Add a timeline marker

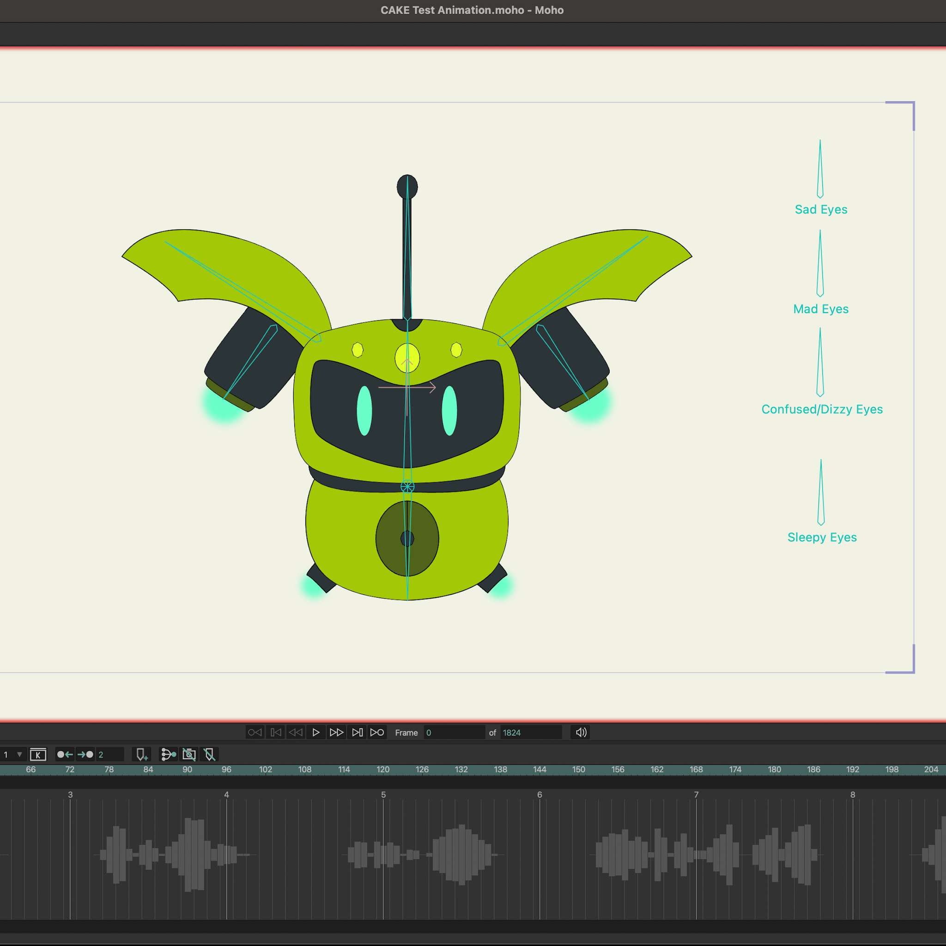coord(141,755)
